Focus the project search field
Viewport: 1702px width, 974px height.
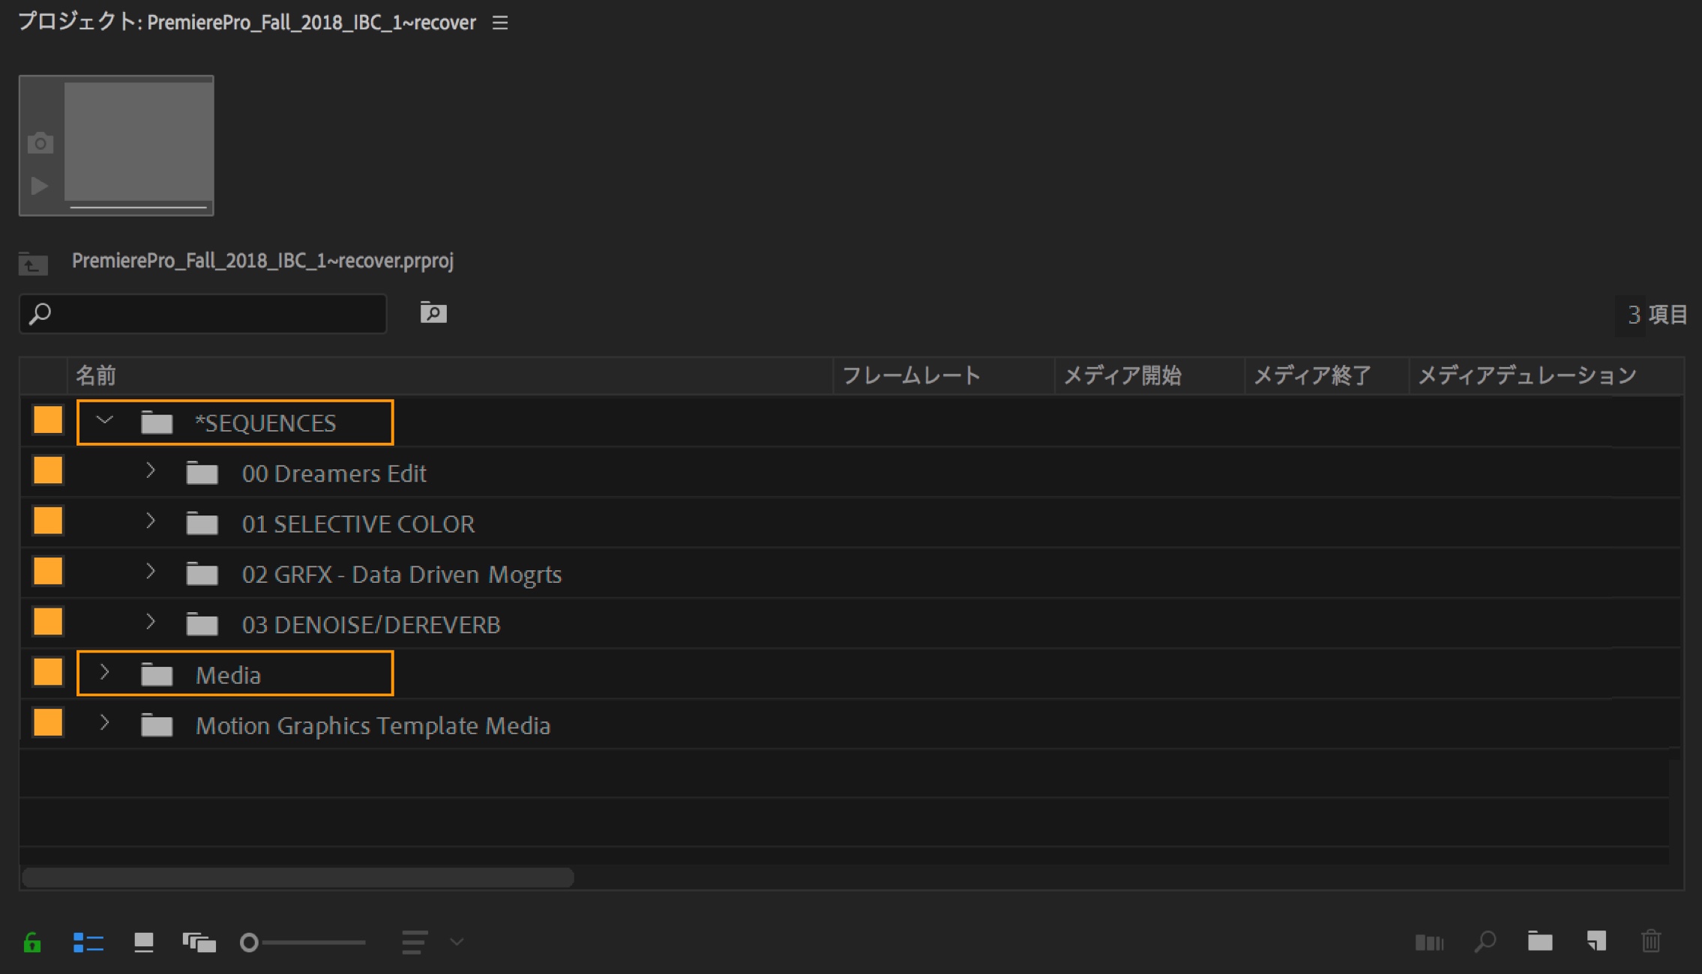pos(203,313)
